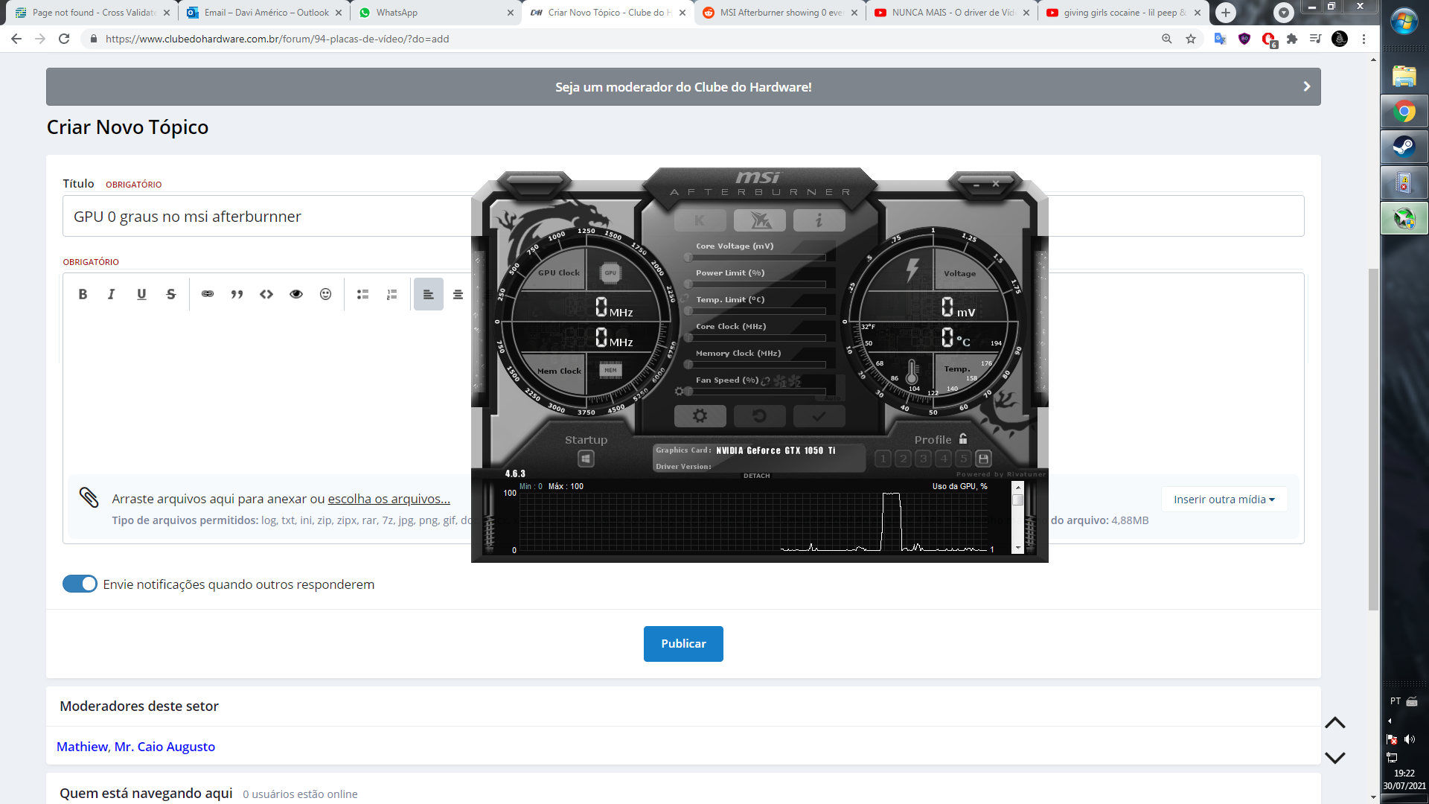Toggle notifications when others reply switch

80,584
